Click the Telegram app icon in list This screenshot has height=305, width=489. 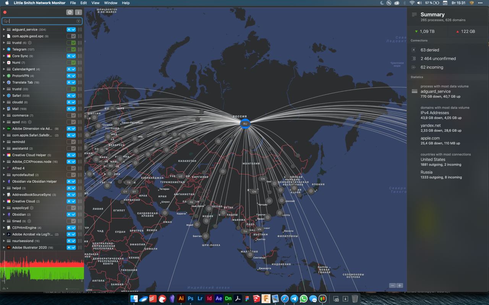point(9,49)
